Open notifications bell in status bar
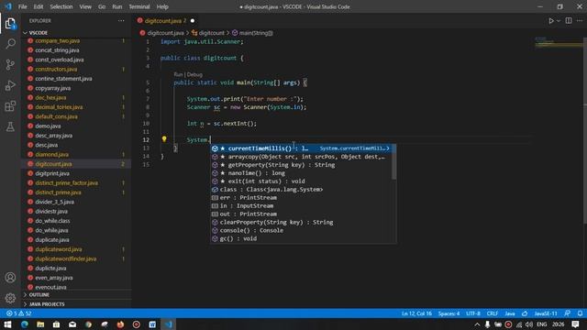This screenshot has height=330, width=587. tap(580, 313)
